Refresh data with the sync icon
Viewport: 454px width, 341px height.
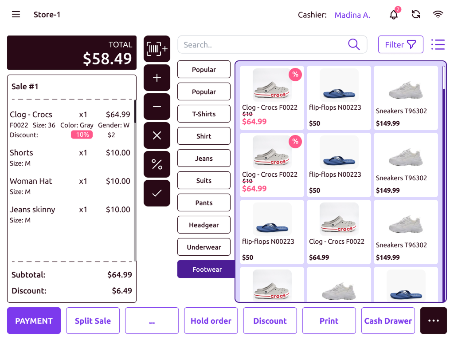pyautogui.click(x=416, y=15)
